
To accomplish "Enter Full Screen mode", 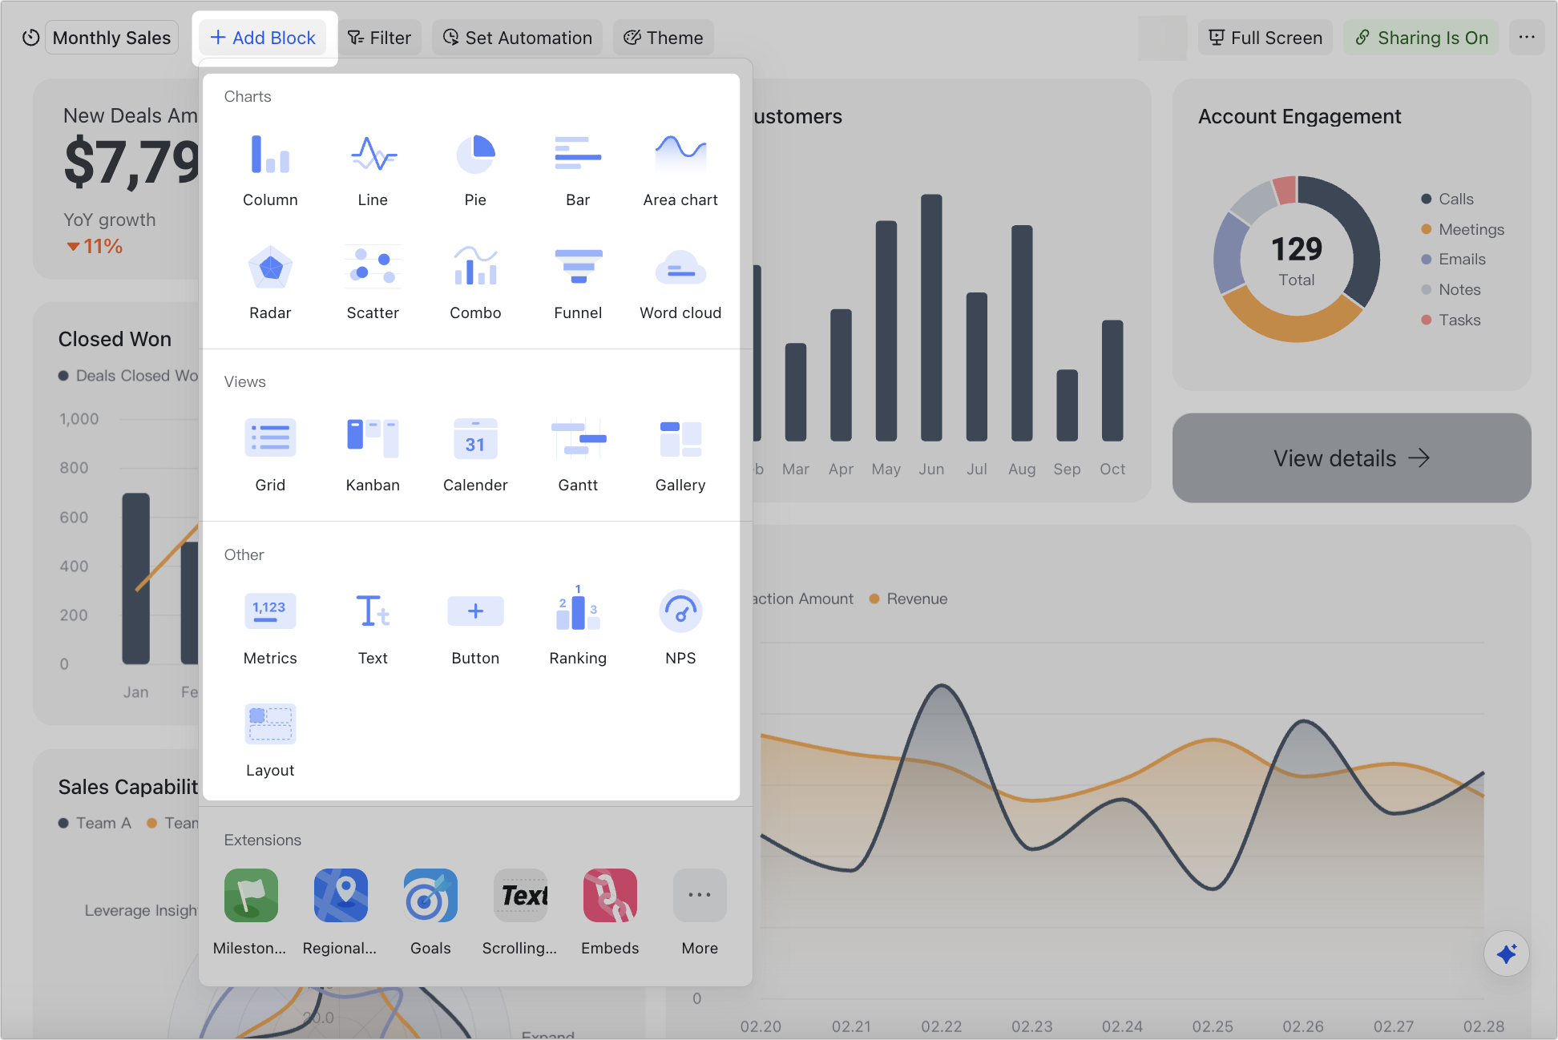I will 1265,38.
